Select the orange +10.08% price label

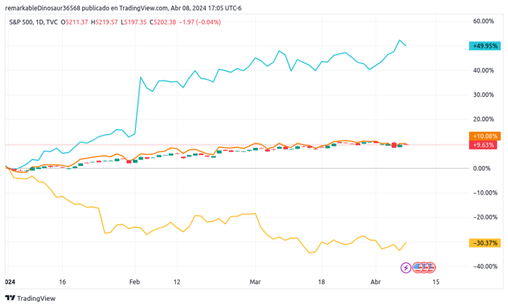tap(484, 136)
